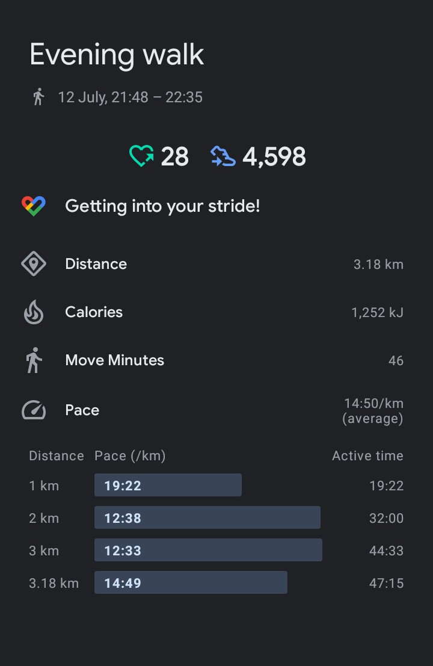Viewport: 433px width, 666px height.
Task: Tap the Move Minutes walking icon
Action: 34,360
